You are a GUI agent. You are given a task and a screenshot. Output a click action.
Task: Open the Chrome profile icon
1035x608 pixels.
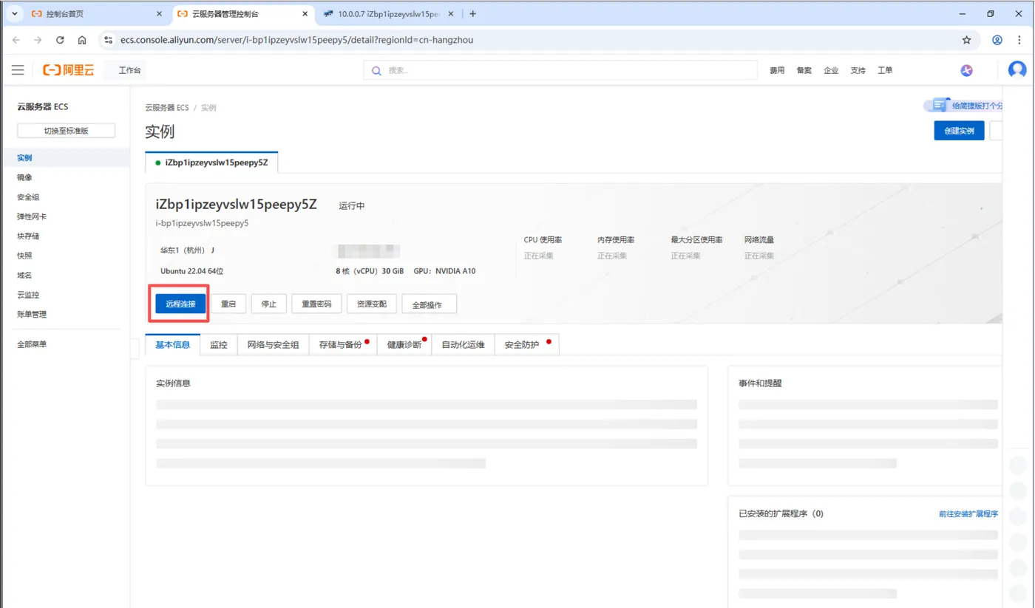(x=997, y=40)
